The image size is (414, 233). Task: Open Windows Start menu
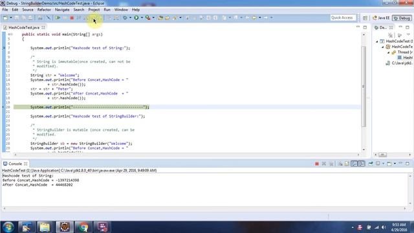tap(8, 227)
